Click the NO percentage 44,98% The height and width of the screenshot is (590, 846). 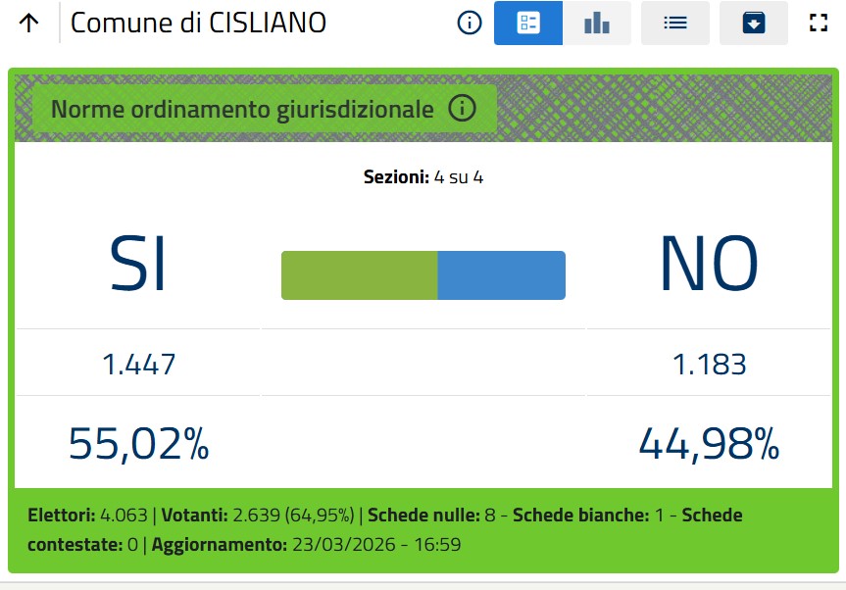pyautogui.click(x=709, y=444)
